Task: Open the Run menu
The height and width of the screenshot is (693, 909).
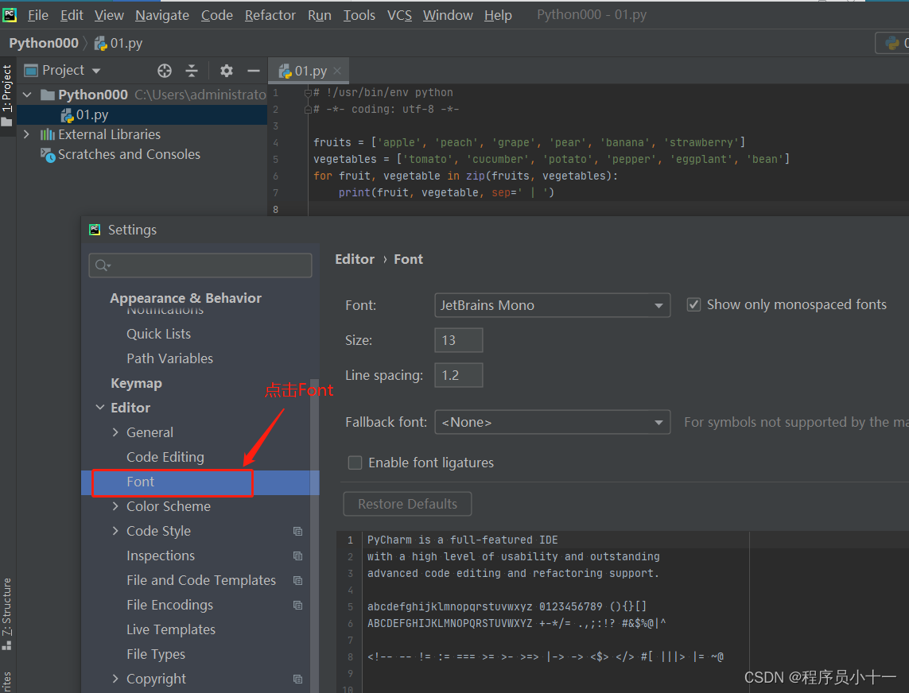Action: [x=320, y=15]
